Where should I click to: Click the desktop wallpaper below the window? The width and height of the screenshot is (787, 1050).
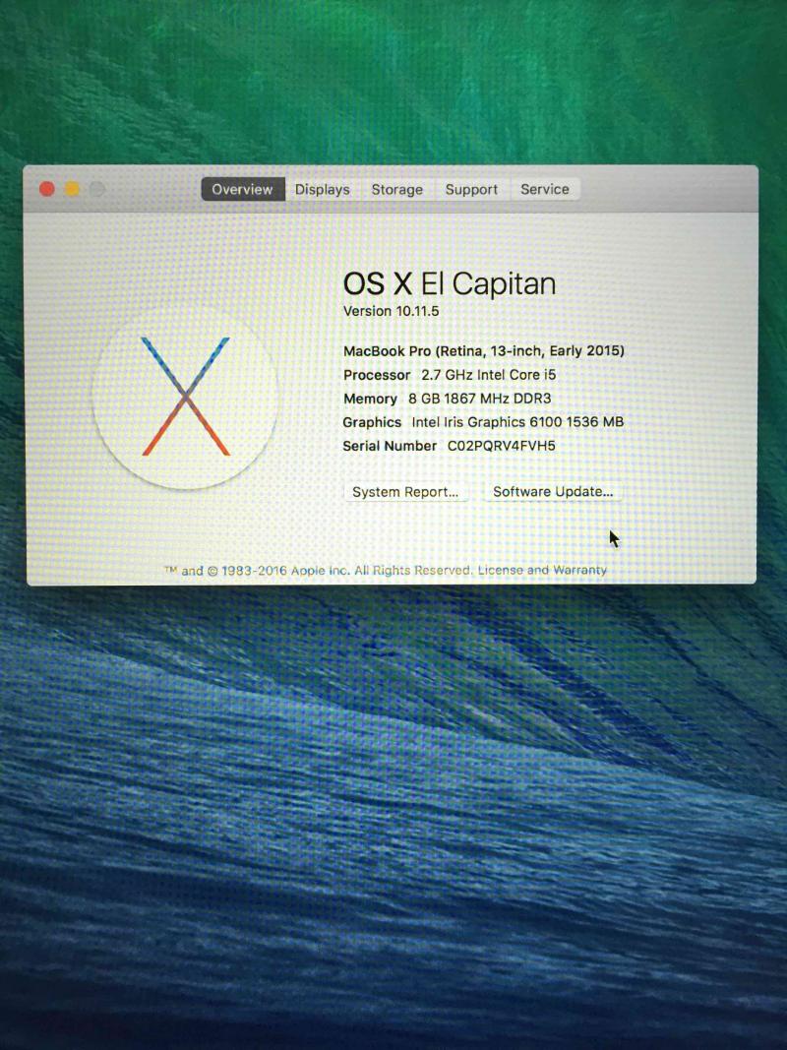click(393, 787)
